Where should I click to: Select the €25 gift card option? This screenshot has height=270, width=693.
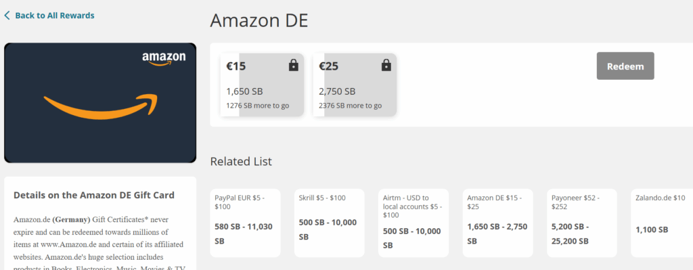tap(355, 85)
